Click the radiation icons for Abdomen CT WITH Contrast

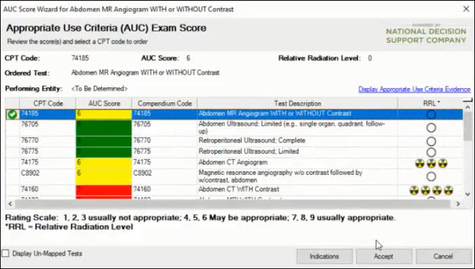(431, 190)
